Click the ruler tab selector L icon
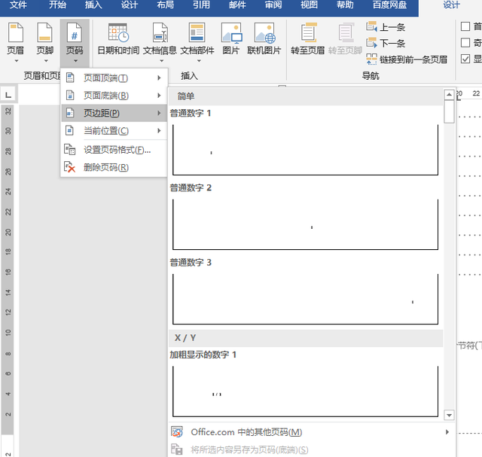The height and width of the screenshot is (457, 482). 8,94
